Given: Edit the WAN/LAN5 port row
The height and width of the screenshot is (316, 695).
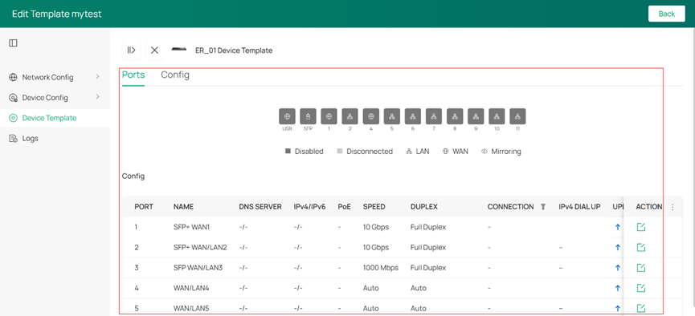Looking at the screenshot, I should (640, 308).
